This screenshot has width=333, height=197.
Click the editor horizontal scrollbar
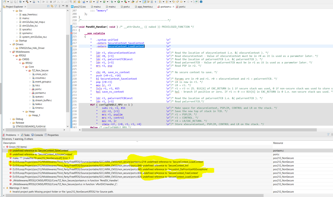coord(199,130)
